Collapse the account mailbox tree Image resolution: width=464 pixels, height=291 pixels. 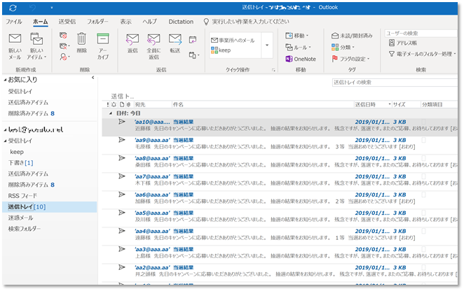(x=5, y=129)
